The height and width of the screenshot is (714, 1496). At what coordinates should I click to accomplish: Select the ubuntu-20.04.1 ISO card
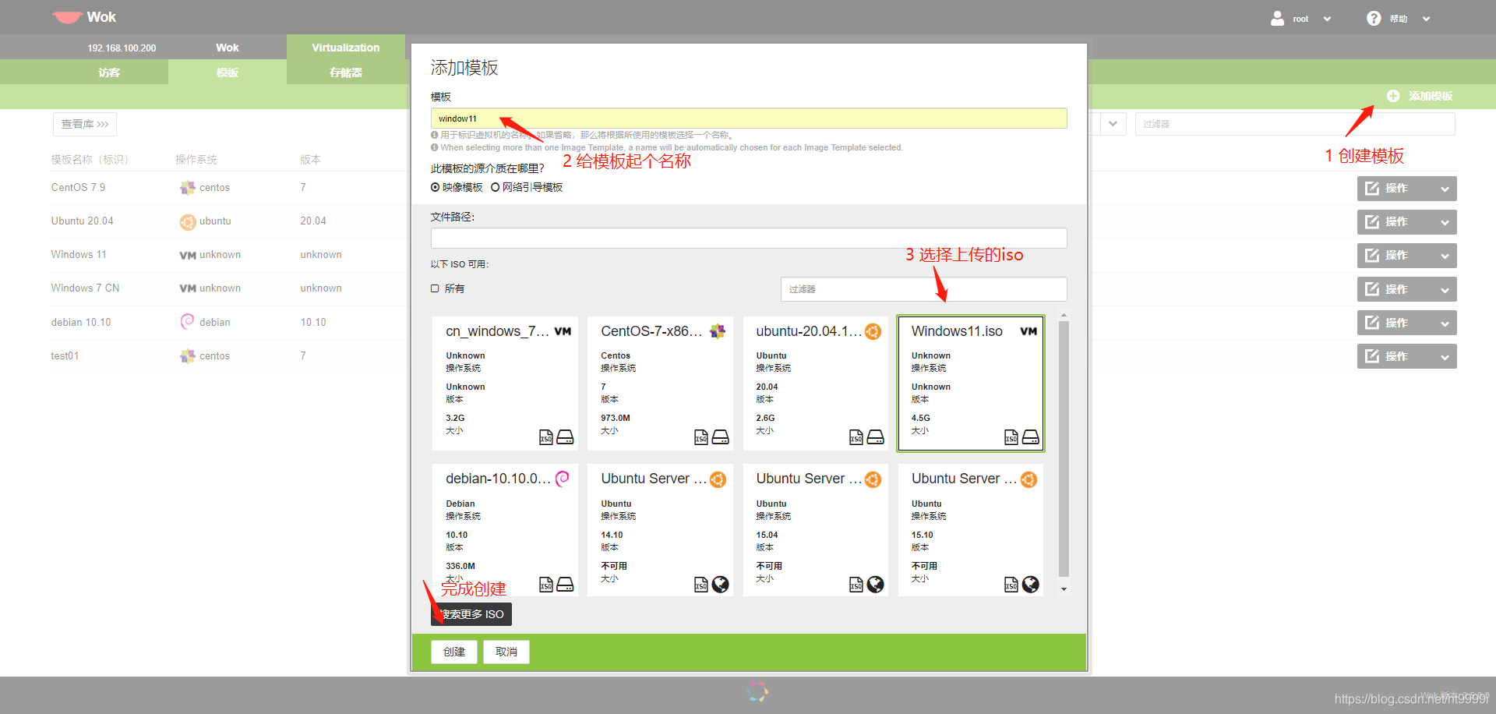coord(815,384)
